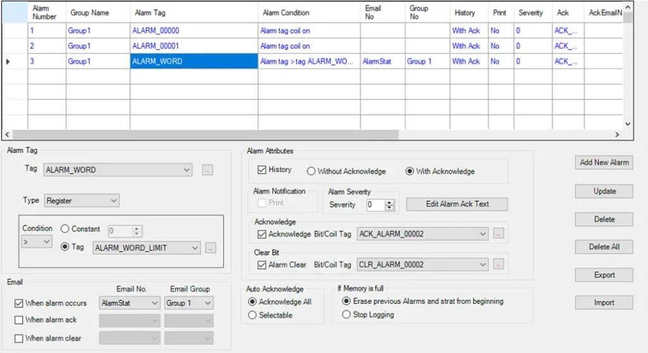Click the Export button
This screenshot has width=648, height=353.
pyautogui.click(x=604, y=275)
